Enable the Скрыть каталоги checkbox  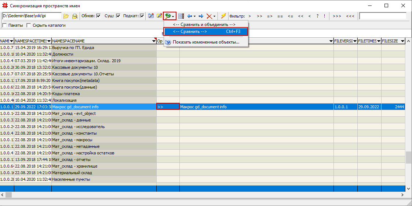pyautogui.click(x=29, y=25)
